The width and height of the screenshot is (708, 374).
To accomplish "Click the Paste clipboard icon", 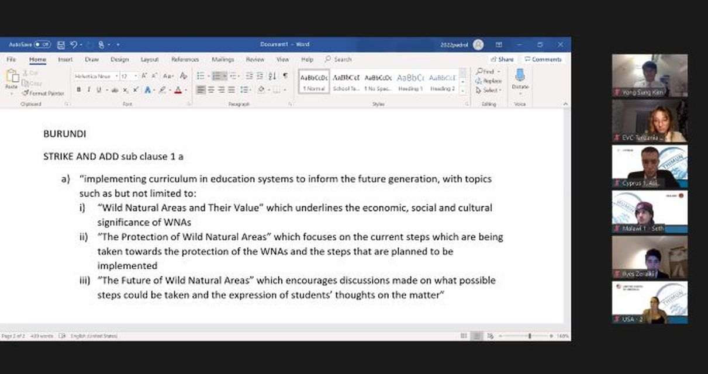I will [x=12, y=77].
